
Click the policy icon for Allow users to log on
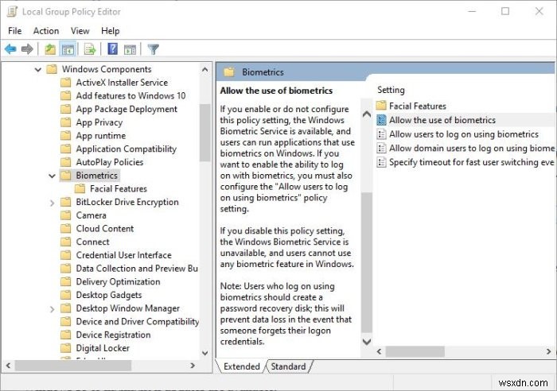381,134
